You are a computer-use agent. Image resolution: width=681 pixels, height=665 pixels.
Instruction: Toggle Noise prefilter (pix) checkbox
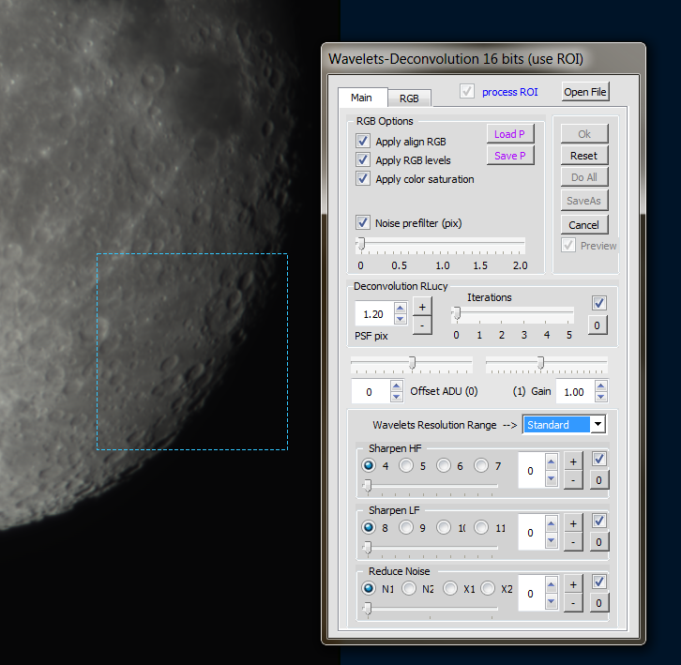pyautogui.click(x=363, y=222)
